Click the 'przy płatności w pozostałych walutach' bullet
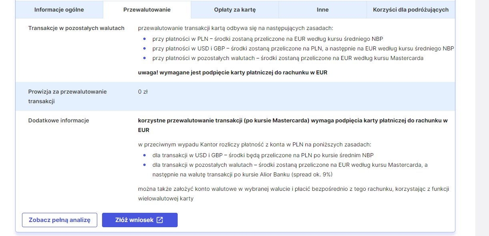The height and width of the screenshot is (236, 489). 288,58
